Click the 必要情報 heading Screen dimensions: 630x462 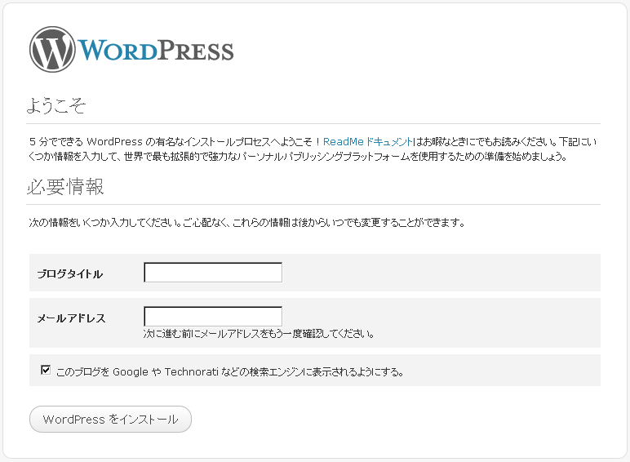[65, 187]
